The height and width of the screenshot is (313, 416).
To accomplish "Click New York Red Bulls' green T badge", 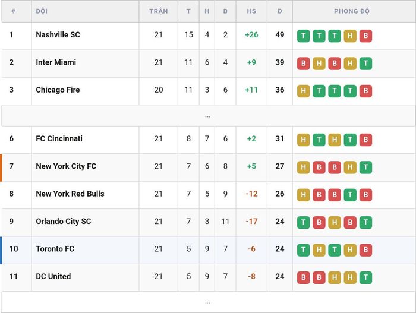I will 350,195.
